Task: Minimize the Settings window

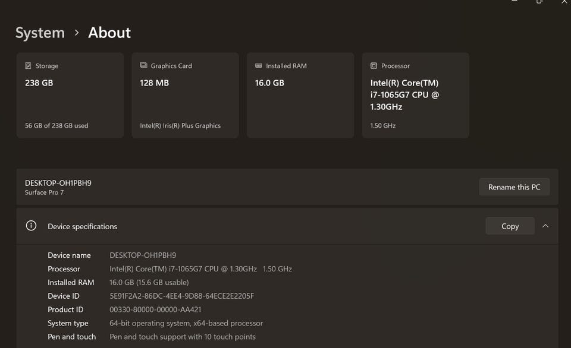Action: tap(514, 2)
